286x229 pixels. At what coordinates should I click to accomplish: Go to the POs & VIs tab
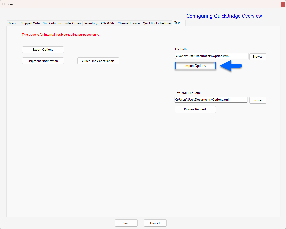[x=107, y=23]
